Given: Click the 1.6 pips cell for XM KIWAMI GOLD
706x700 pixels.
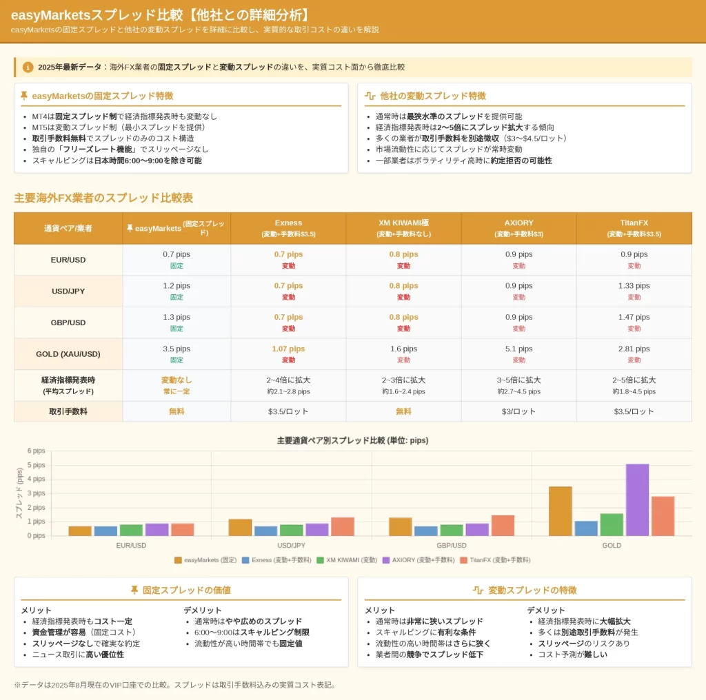Looking at the screenshot, I should coord(404,354).
